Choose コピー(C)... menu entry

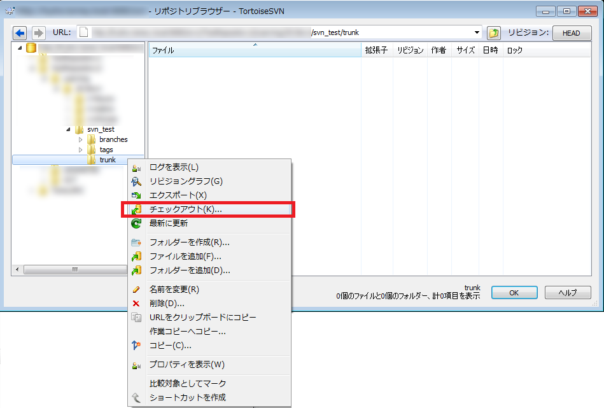tap(209, 346)
